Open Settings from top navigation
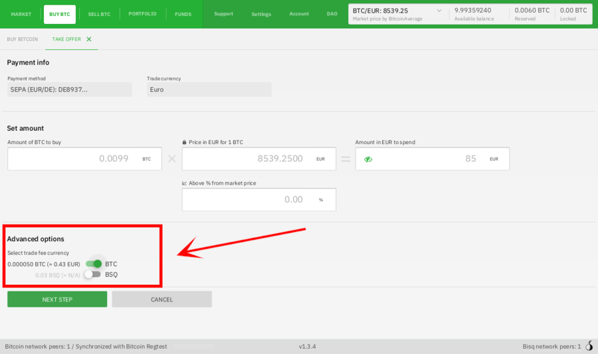 tap(261, 14)
